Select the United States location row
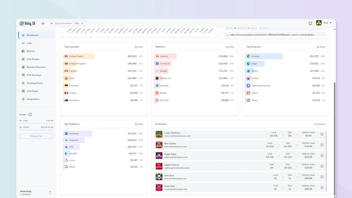Viewport: 352px width, 198px height. coord(103,56)
